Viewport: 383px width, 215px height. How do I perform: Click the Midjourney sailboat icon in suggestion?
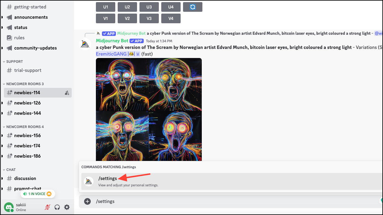tap(89, 181)
